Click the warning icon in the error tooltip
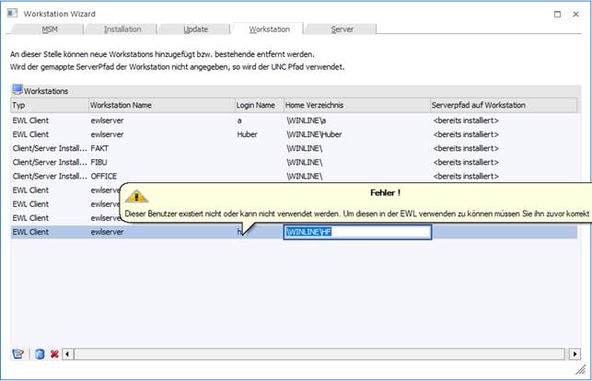592x381 pixels. tap(137, 196)
